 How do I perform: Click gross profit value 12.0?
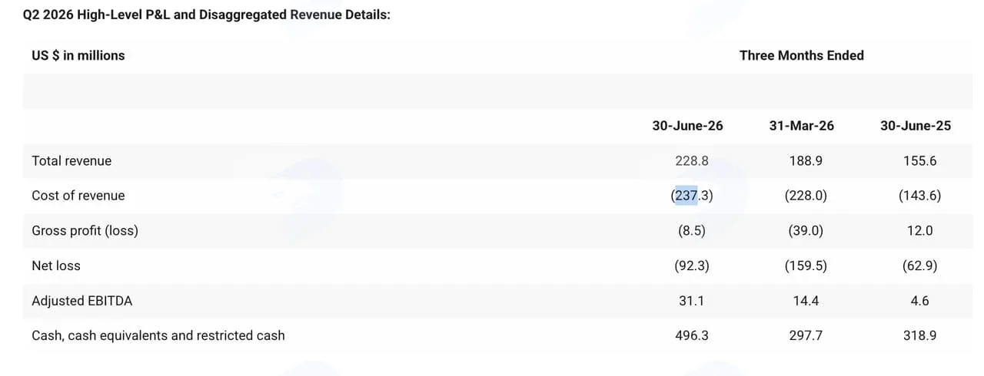coord(919,231)
